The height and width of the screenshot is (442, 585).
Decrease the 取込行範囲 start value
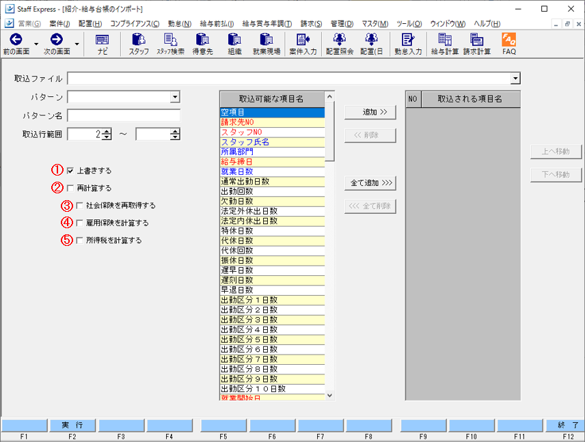107,137
